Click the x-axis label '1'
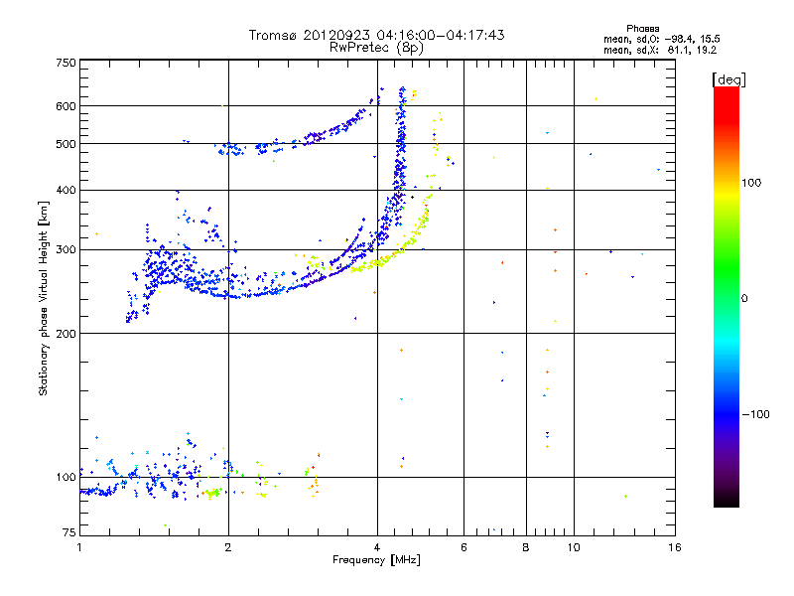The height and width of the screenshot is (596, 794). click(79, 547)
